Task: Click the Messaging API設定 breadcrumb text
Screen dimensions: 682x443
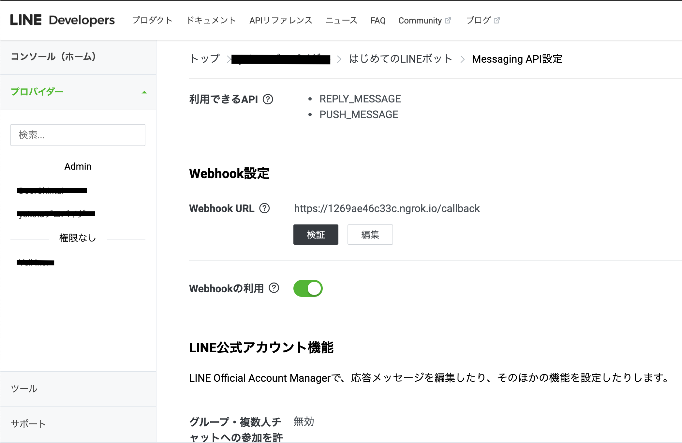Action: coord(517,59)
